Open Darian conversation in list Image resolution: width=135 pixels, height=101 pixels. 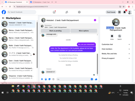tap(18, 69)
